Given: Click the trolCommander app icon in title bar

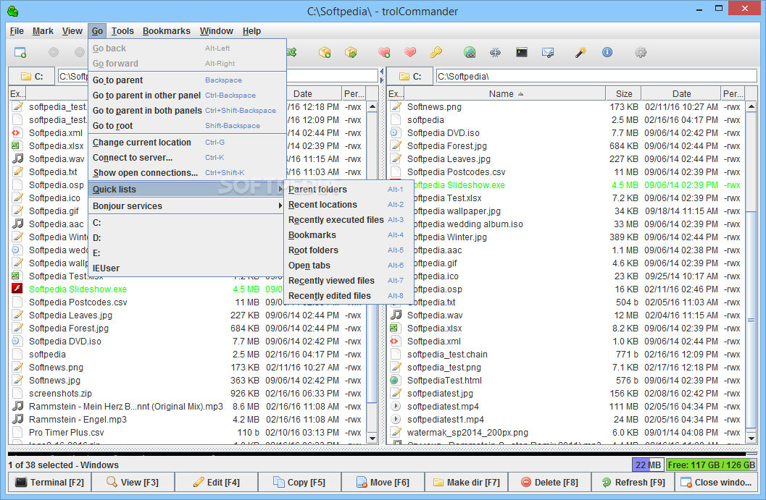Looking at the screenshot, I should tap(13, 11).
